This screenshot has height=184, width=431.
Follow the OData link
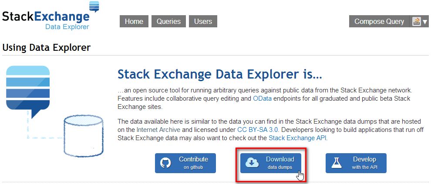(x=262, y=99)
